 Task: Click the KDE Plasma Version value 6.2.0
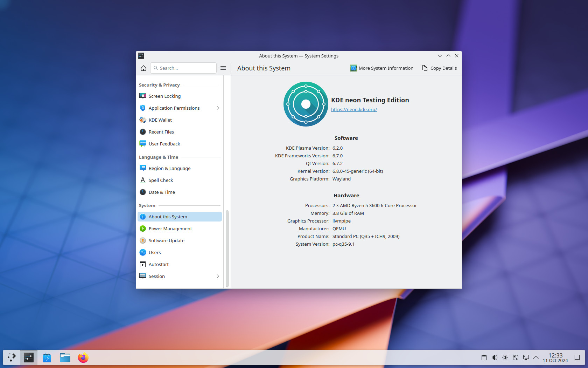pos(337,148)
